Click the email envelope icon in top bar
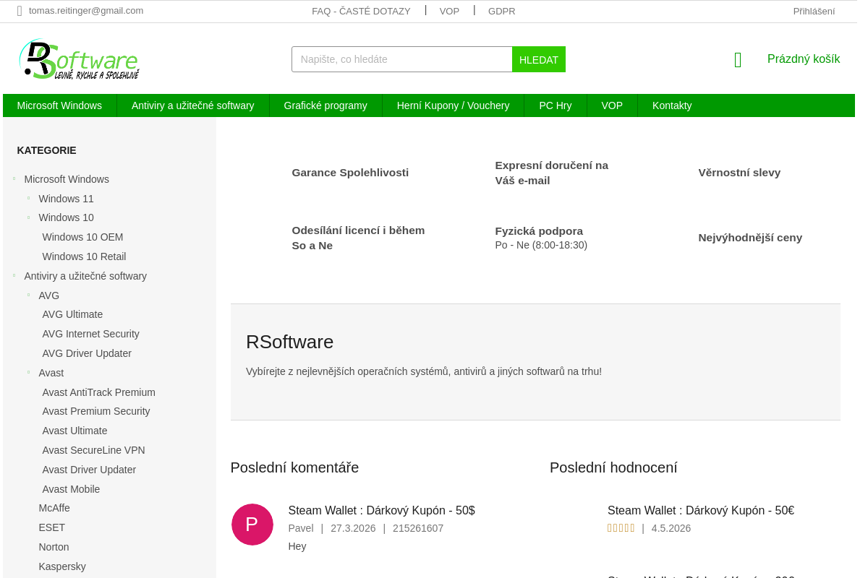 (x=20, y=11)
